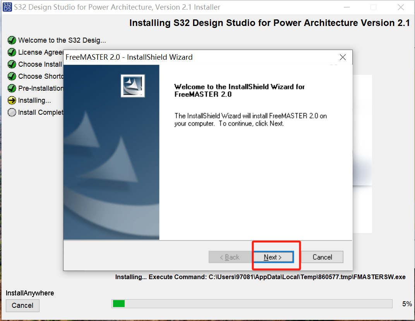Click the 'FreeMASTER 2.0 - InstallShield Wizard' title
The height and width of the screenshot is (321, 415).
tap(129, 57)
